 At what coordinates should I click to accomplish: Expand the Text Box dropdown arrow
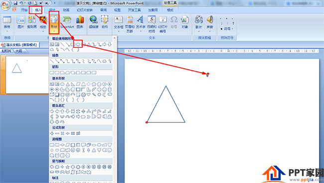(x=119, y=31)
